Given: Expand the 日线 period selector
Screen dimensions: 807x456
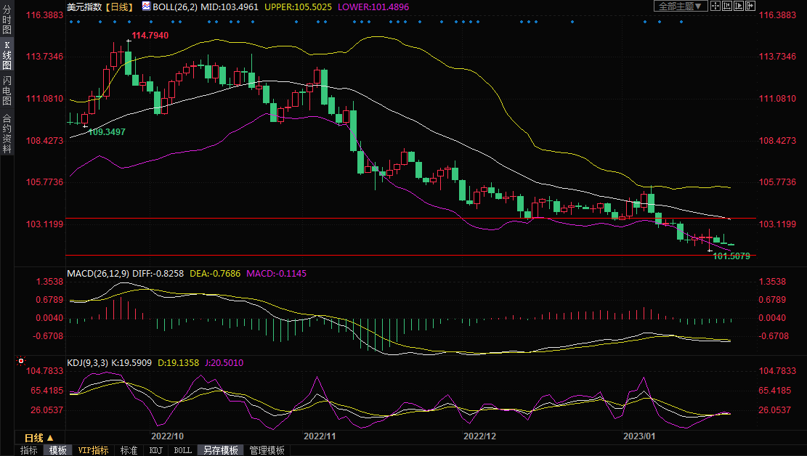Looking at the screenshot, I should point(39,438).
